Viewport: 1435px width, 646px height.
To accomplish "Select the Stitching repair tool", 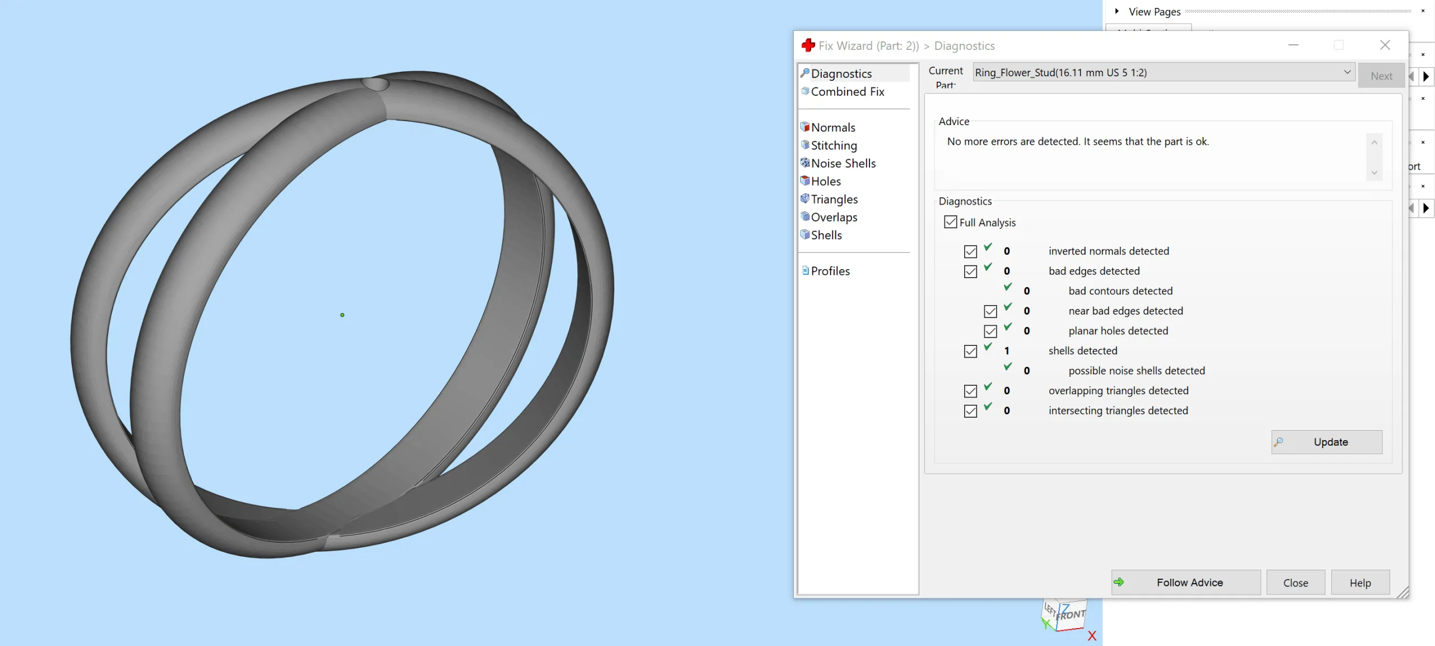I will coord(833,145).
